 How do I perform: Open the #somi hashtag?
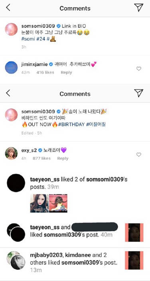[28, 39]
